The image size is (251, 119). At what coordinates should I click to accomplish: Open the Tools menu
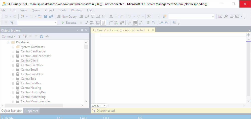pos(63,10)
